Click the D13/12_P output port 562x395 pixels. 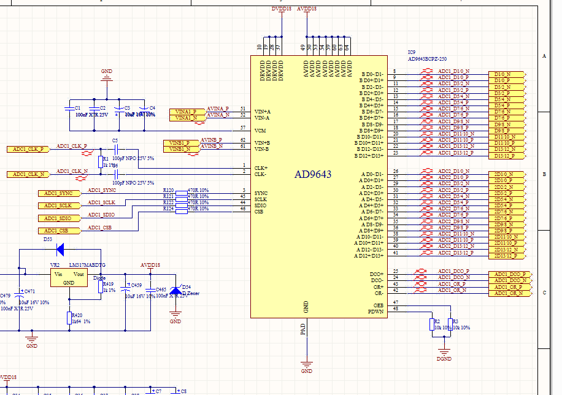(507, 156)
